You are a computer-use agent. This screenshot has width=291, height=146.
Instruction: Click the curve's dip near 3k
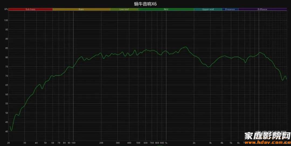(209, 67)
